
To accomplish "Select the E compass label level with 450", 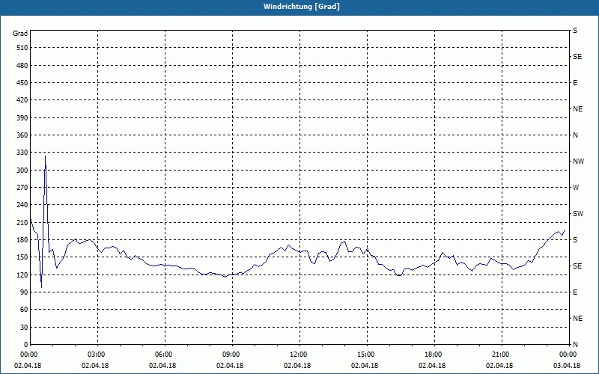I will (x=575, y=83).
